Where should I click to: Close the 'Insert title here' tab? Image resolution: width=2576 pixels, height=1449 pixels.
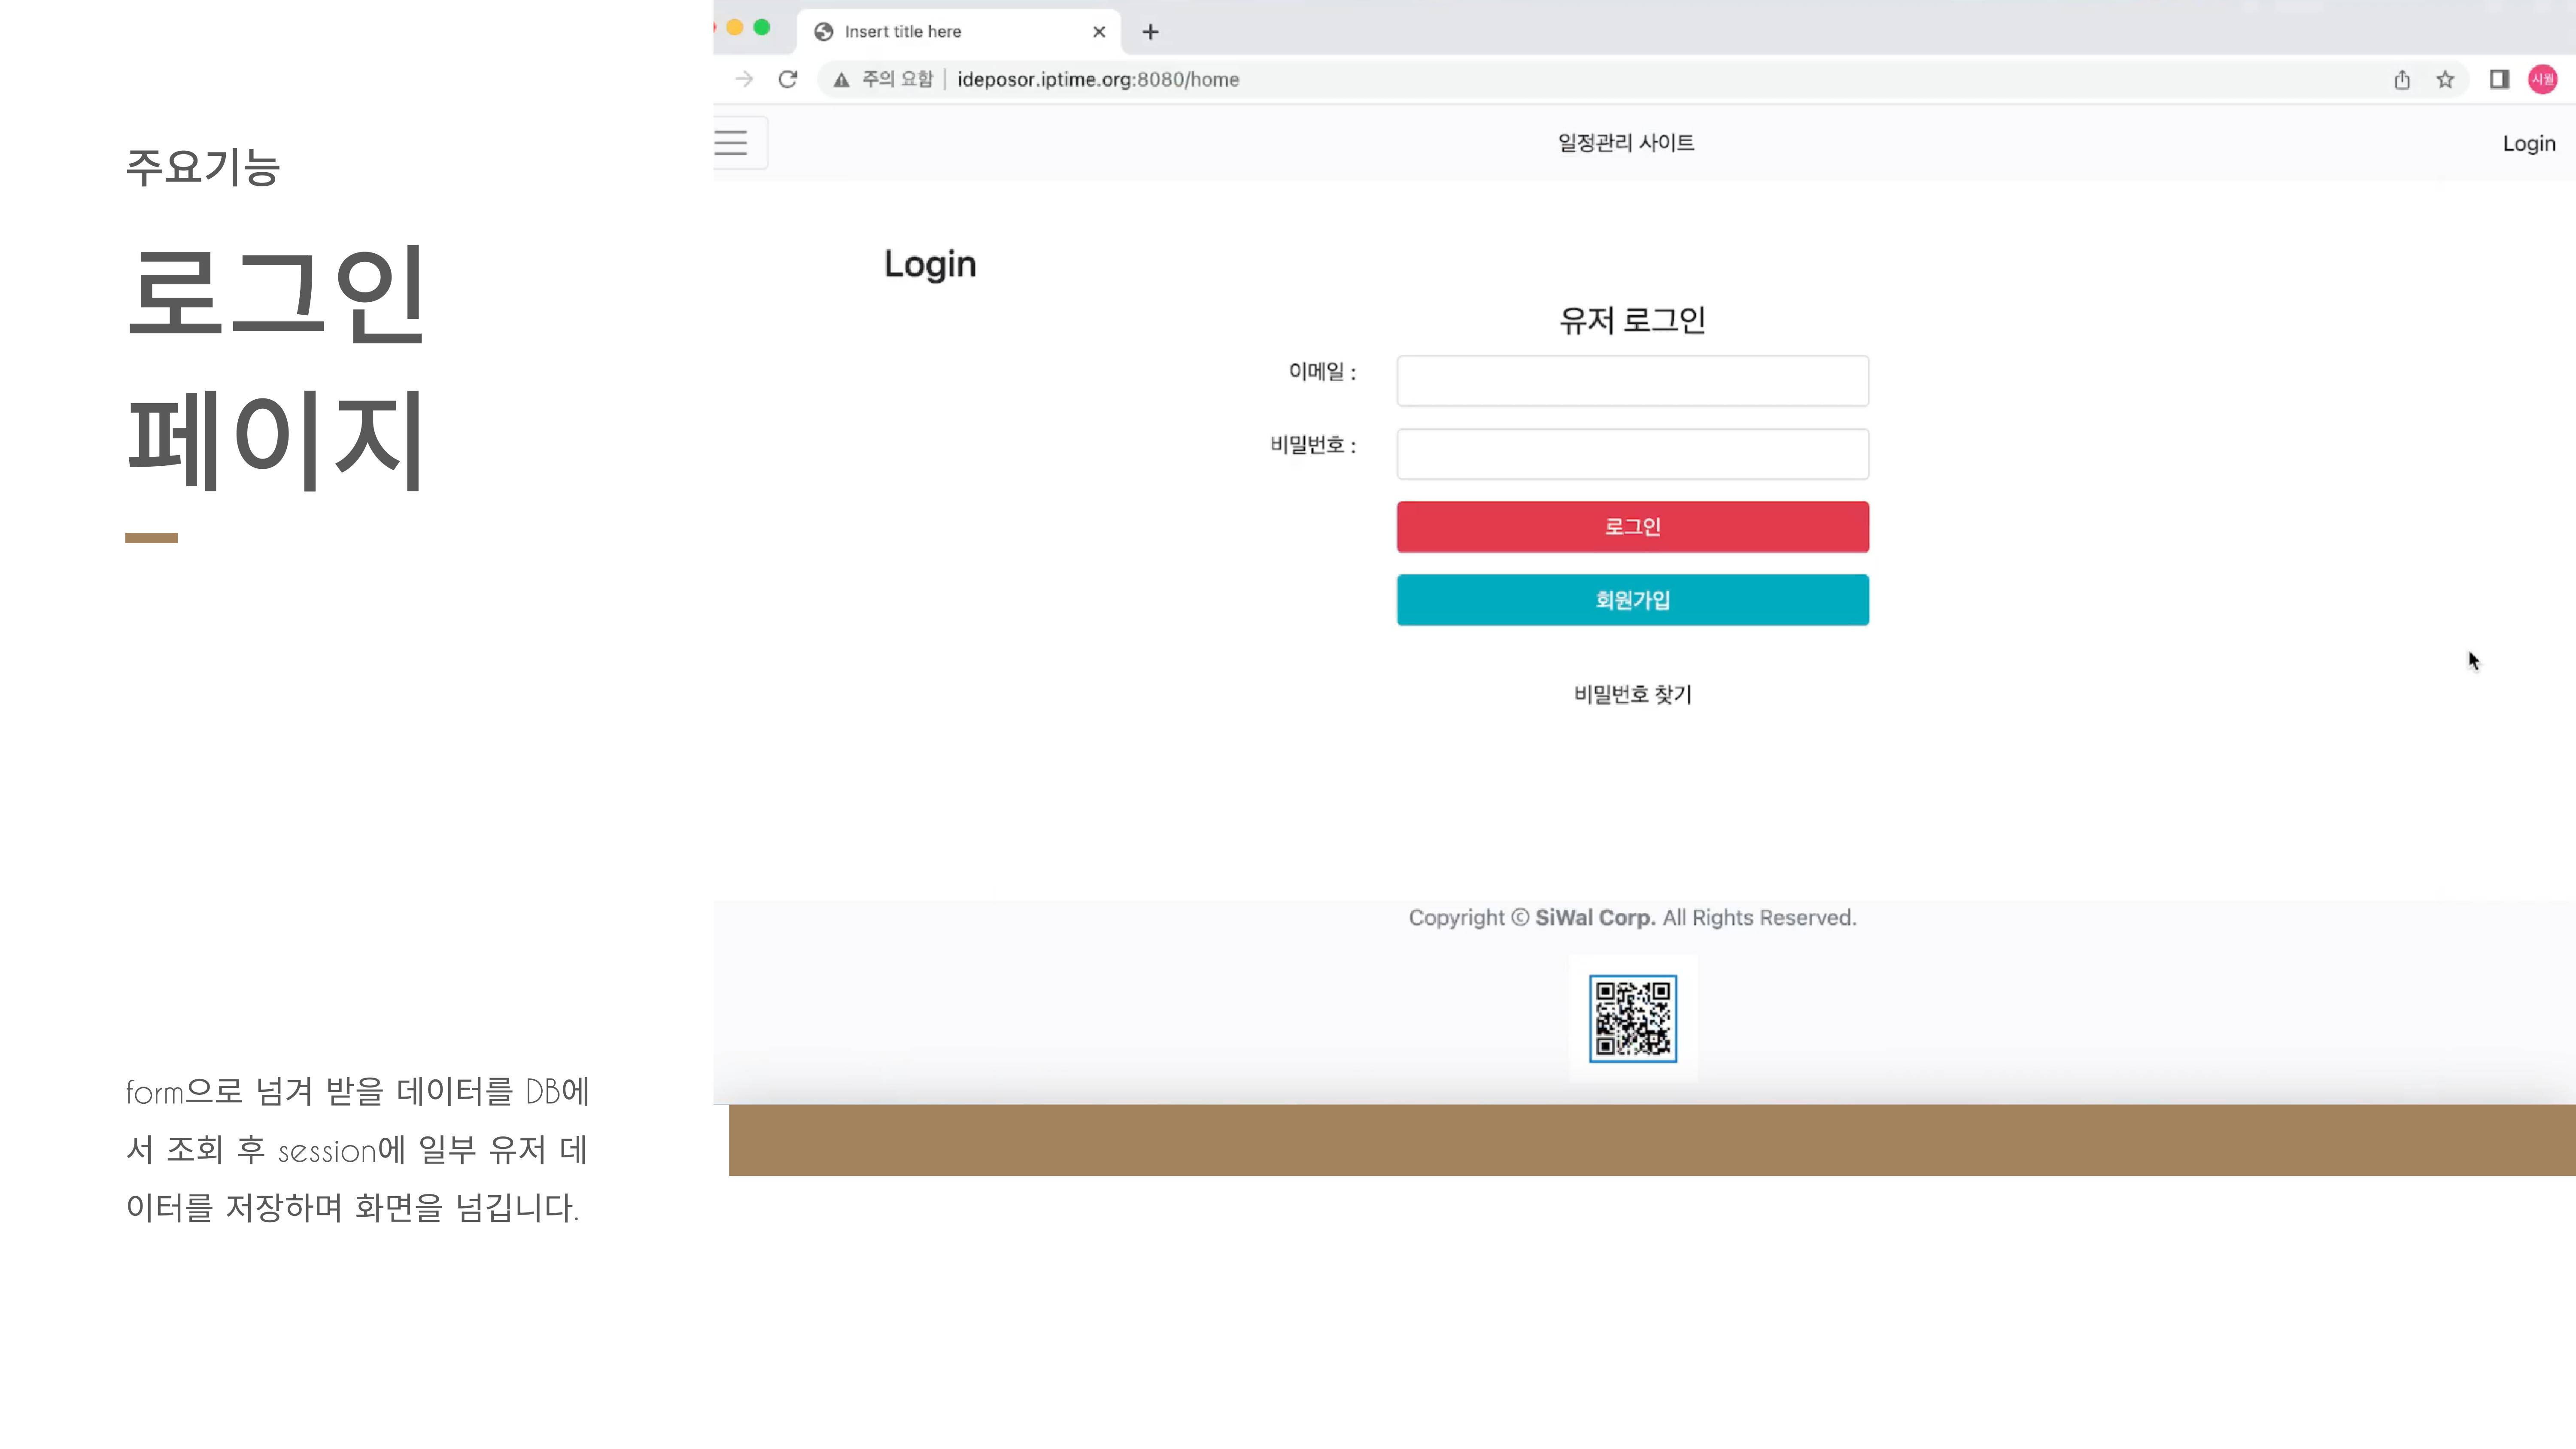tap(1099, 32)
